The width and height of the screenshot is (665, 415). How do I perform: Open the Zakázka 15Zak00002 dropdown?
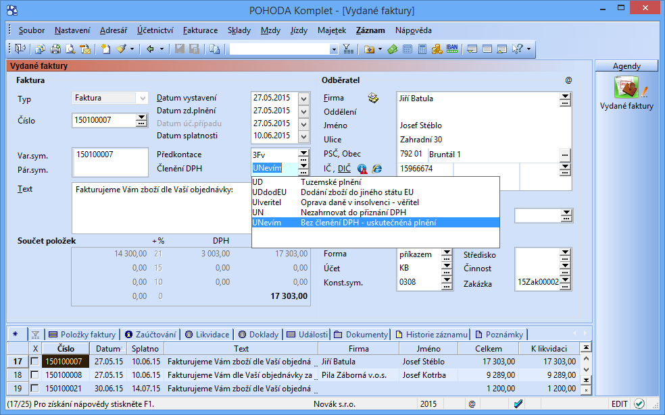565,280
